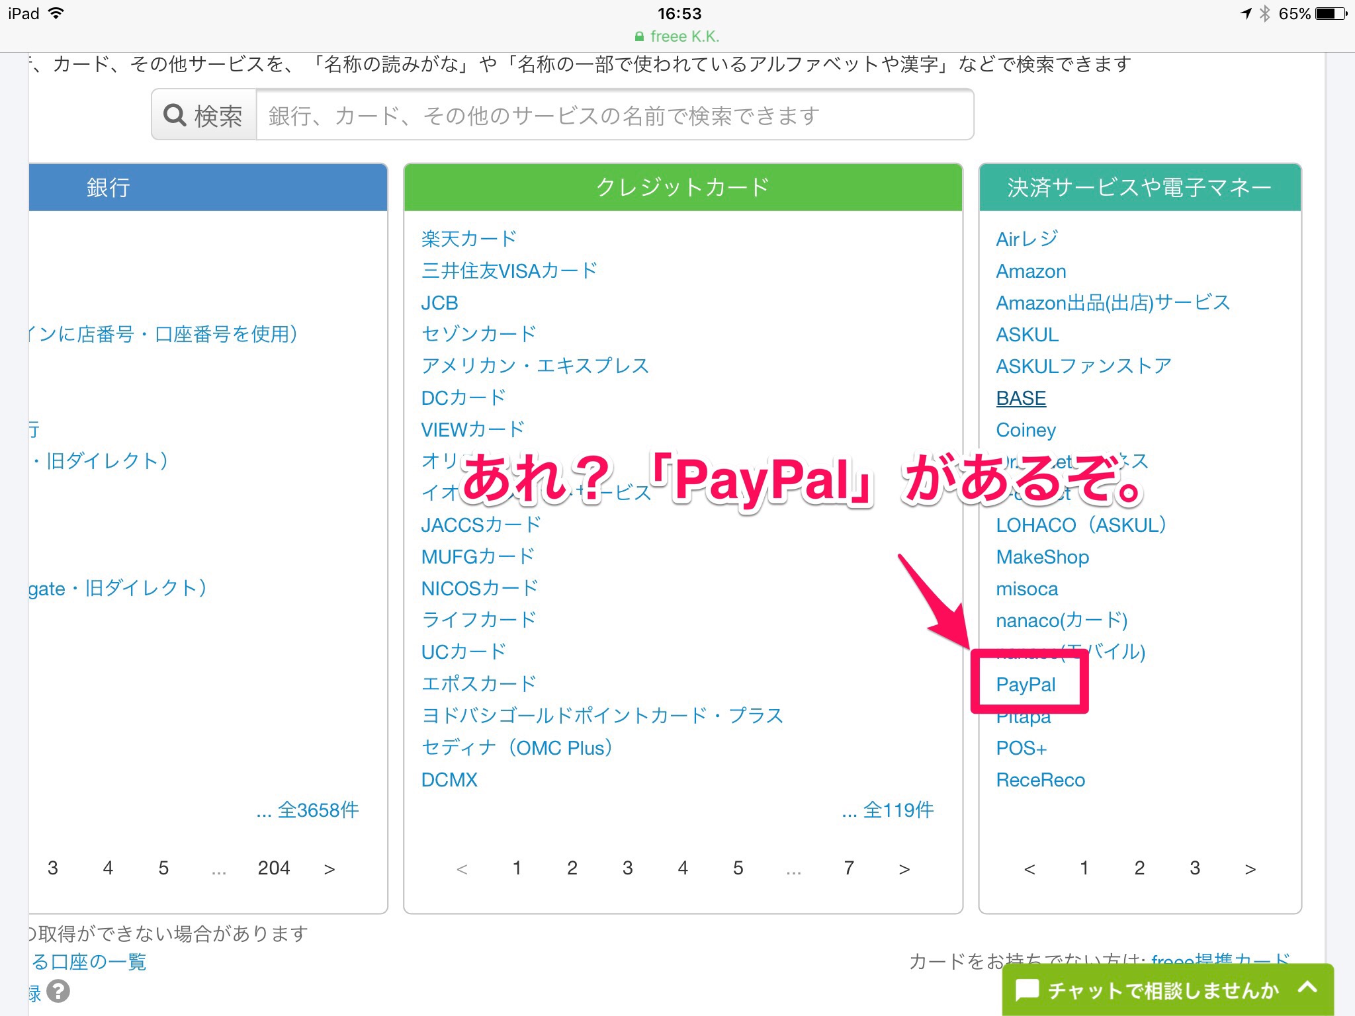Go to next credit card page arrow
Screen dimensions: 1355x1016
click(x=904, y=868)
